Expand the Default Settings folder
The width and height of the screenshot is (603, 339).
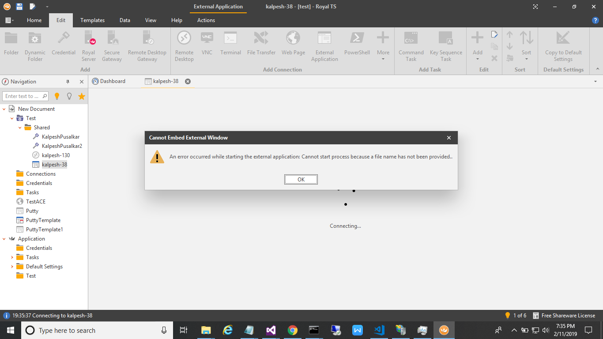(12, 267)
